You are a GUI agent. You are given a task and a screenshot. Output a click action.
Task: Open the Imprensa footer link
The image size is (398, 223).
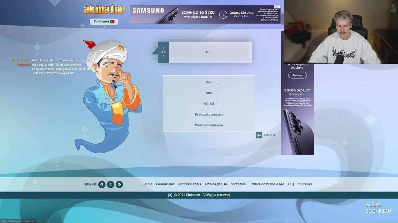click(305, 184)
